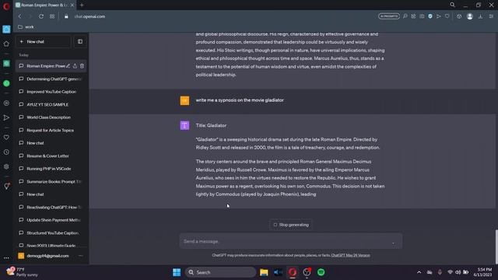The image size is (498, 280).
Task: Open Visual Studio Code from the taskbar
Action: [x=278, y=272]
